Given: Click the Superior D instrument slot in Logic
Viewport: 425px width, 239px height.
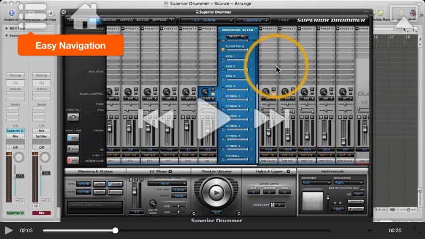Looking at the screenshot, I should tap(15, 131).
